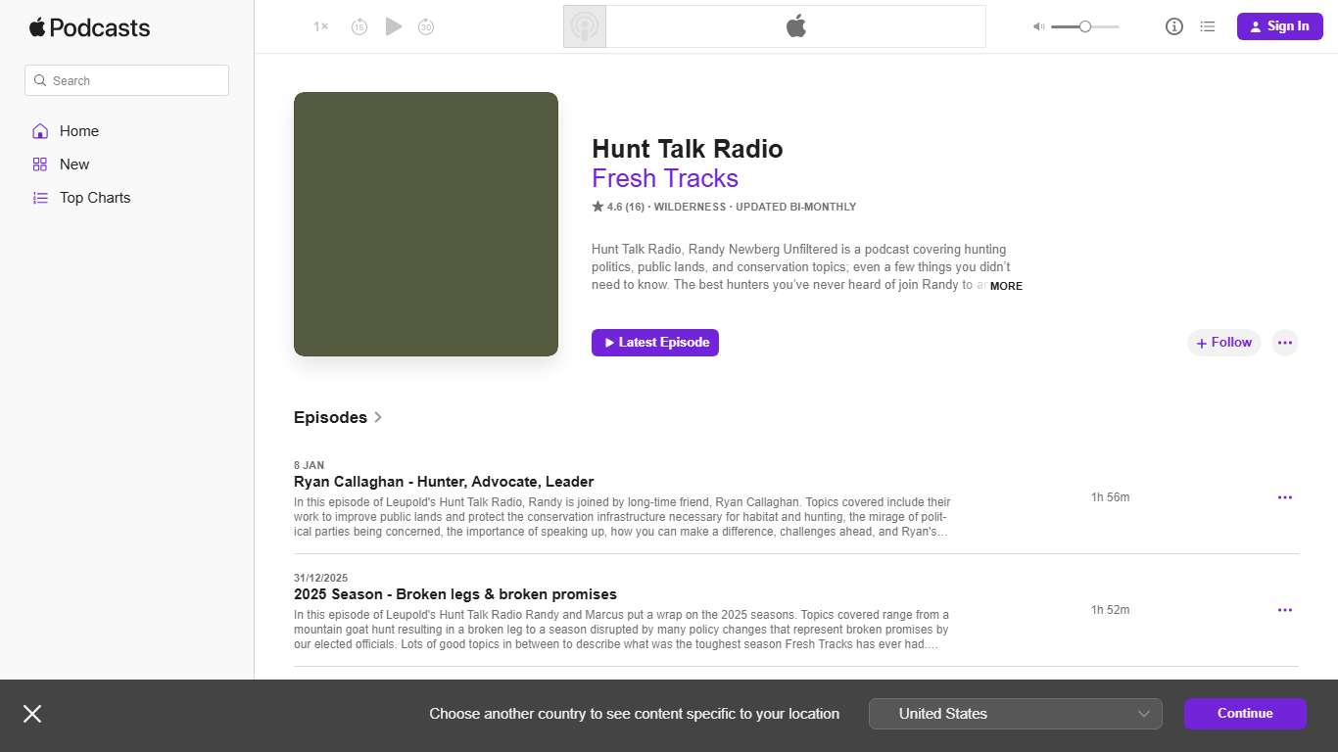This screenshot has height=752, width=1338.
Task: Open the Home sidebar item
Action: coord(78,130)
